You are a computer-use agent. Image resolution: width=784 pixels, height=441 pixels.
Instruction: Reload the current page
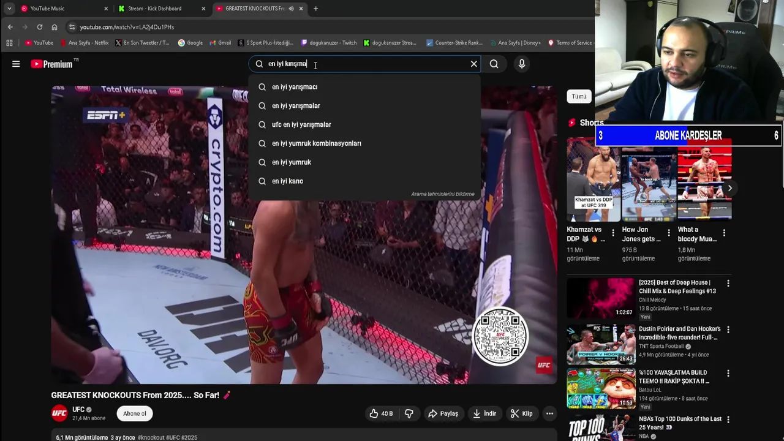[x=39, y=27]
